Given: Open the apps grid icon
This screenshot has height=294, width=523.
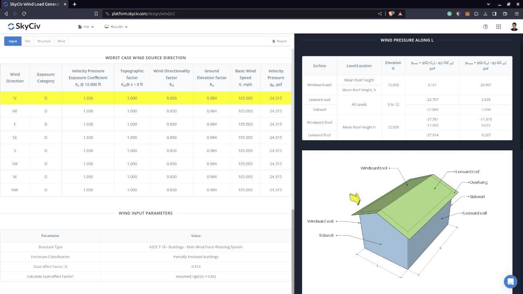Looking at the screenshot, I should [499, 27].
